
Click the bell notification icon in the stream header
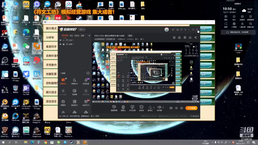190,37
